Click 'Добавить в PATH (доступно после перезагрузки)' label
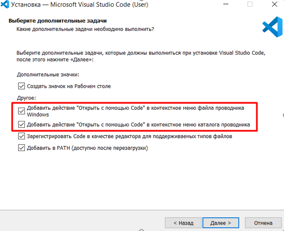Viewport: 284px width, 231px height. (88, 148)
